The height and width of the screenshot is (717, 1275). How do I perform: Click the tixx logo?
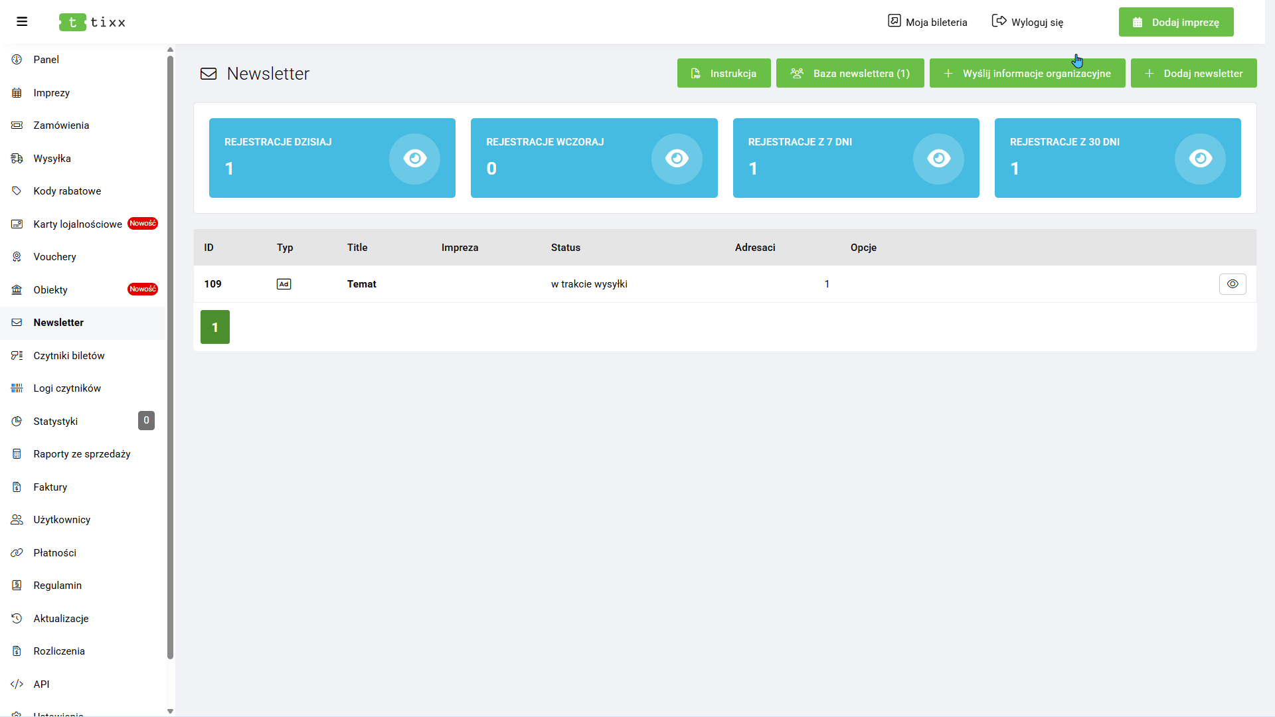[92, 22]
